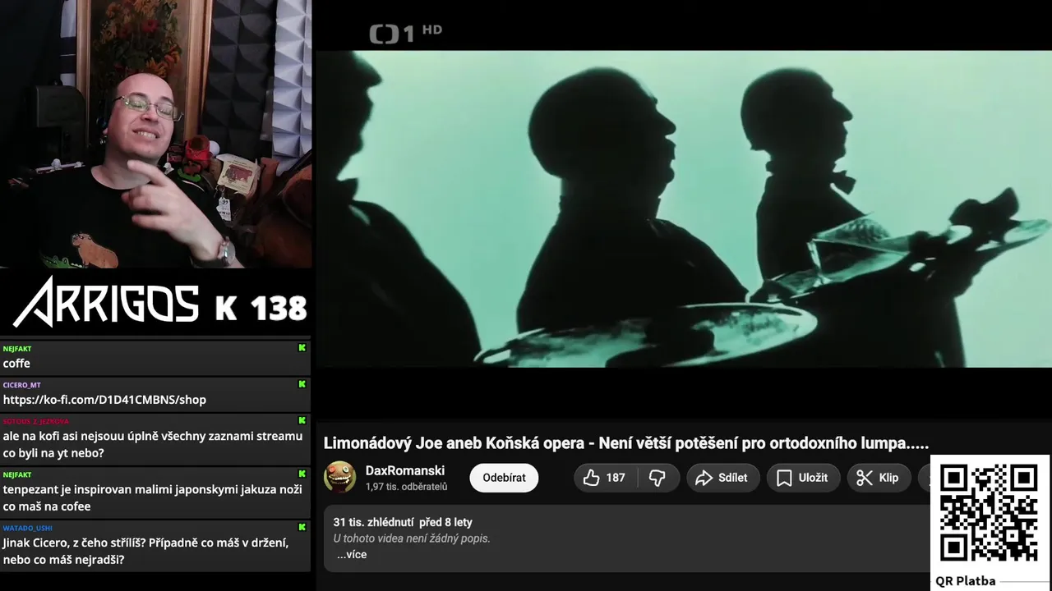Save video with Uložit button
The width and height of the screenshot is (1052, 591).
coord(802,478)
